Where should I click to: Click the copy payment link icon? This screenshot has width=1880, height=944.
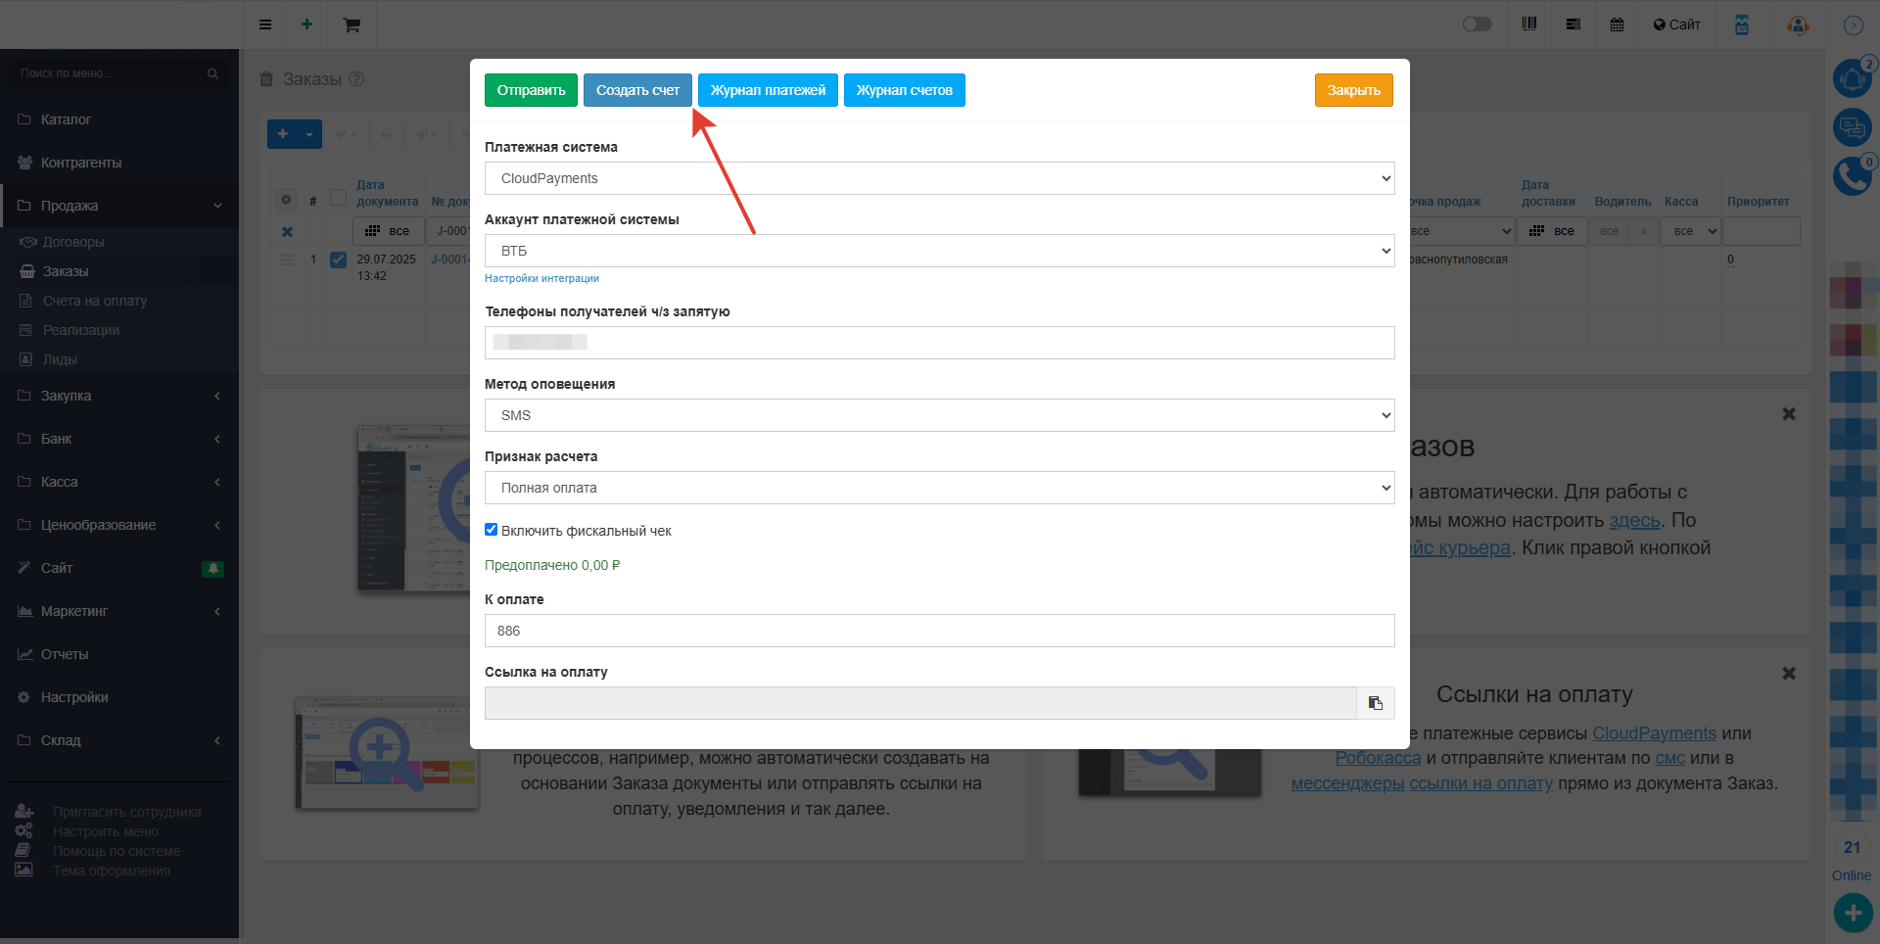[1376, 703]
